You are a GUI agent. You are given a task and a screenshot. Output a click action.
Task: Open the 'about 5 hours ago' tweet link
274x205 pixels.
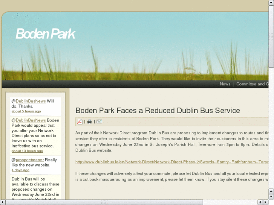[x=26, y=111]
